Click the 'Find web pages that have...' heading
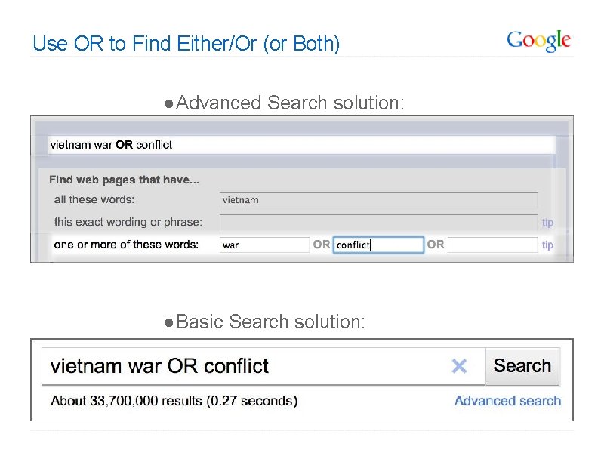This screenshot has width=604, height=453. (x=124, y=180)
